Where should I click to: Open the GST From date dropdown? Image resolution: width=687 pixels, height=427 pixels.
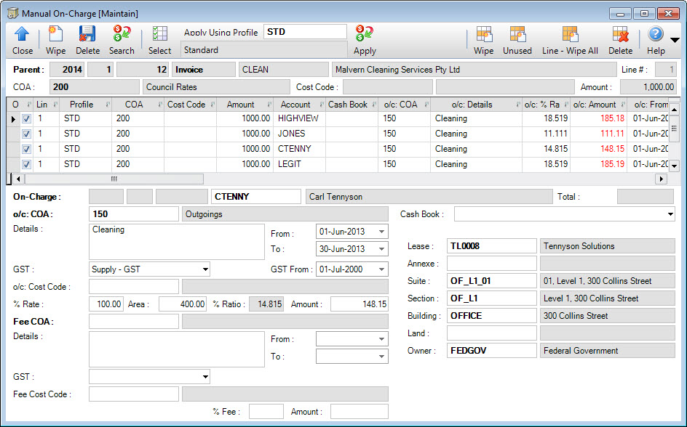coord(381,269)
